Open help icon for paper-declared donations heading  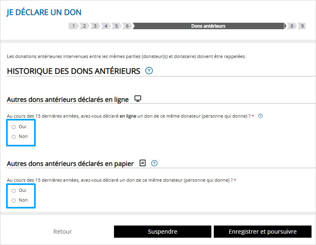[x=154, y=163]
